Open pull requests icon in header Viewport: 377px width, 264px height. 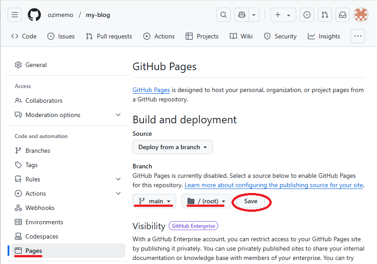click(325, 15)
